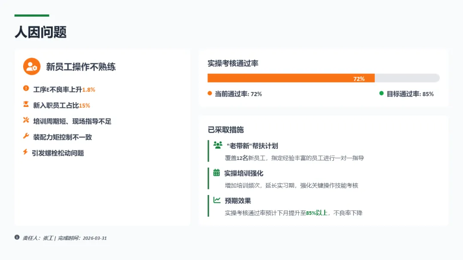Click the people icon beside "老带新"帮扶计划
The height and width of the screenshot is (260, 463).
(x=217, y=145)
